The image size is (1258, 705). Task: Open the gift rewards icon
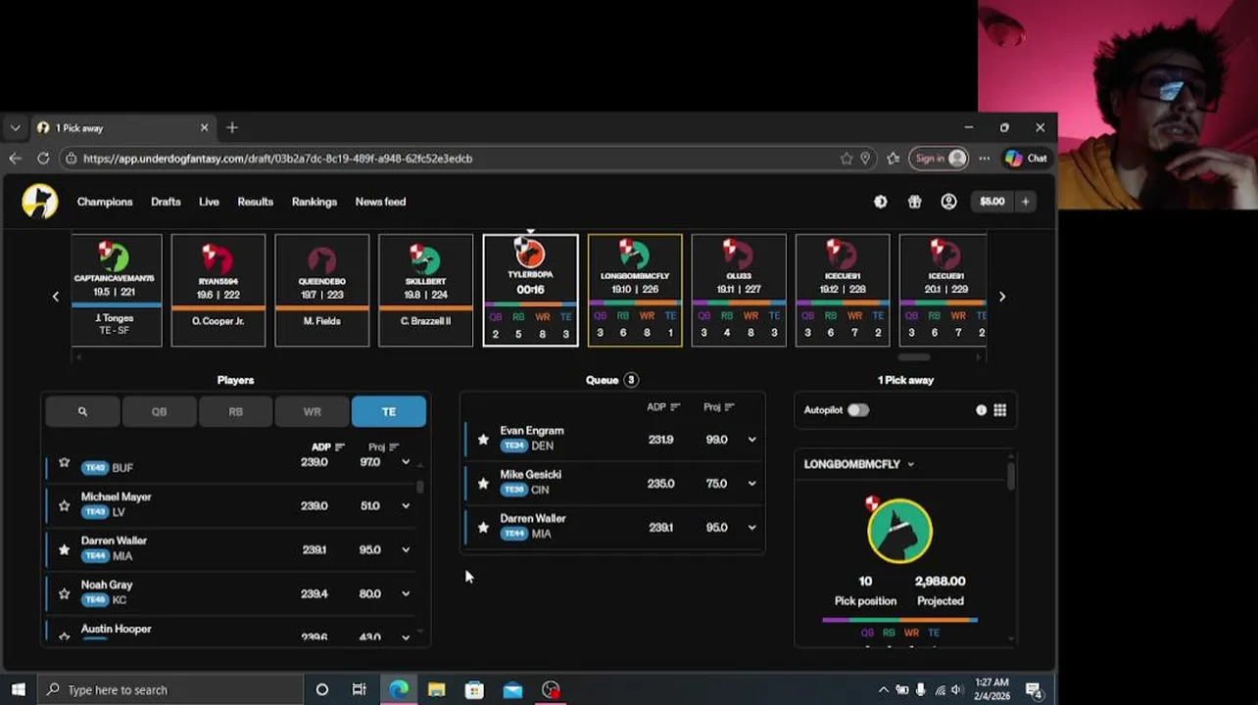pyautogui.click(x=915, y=202)
